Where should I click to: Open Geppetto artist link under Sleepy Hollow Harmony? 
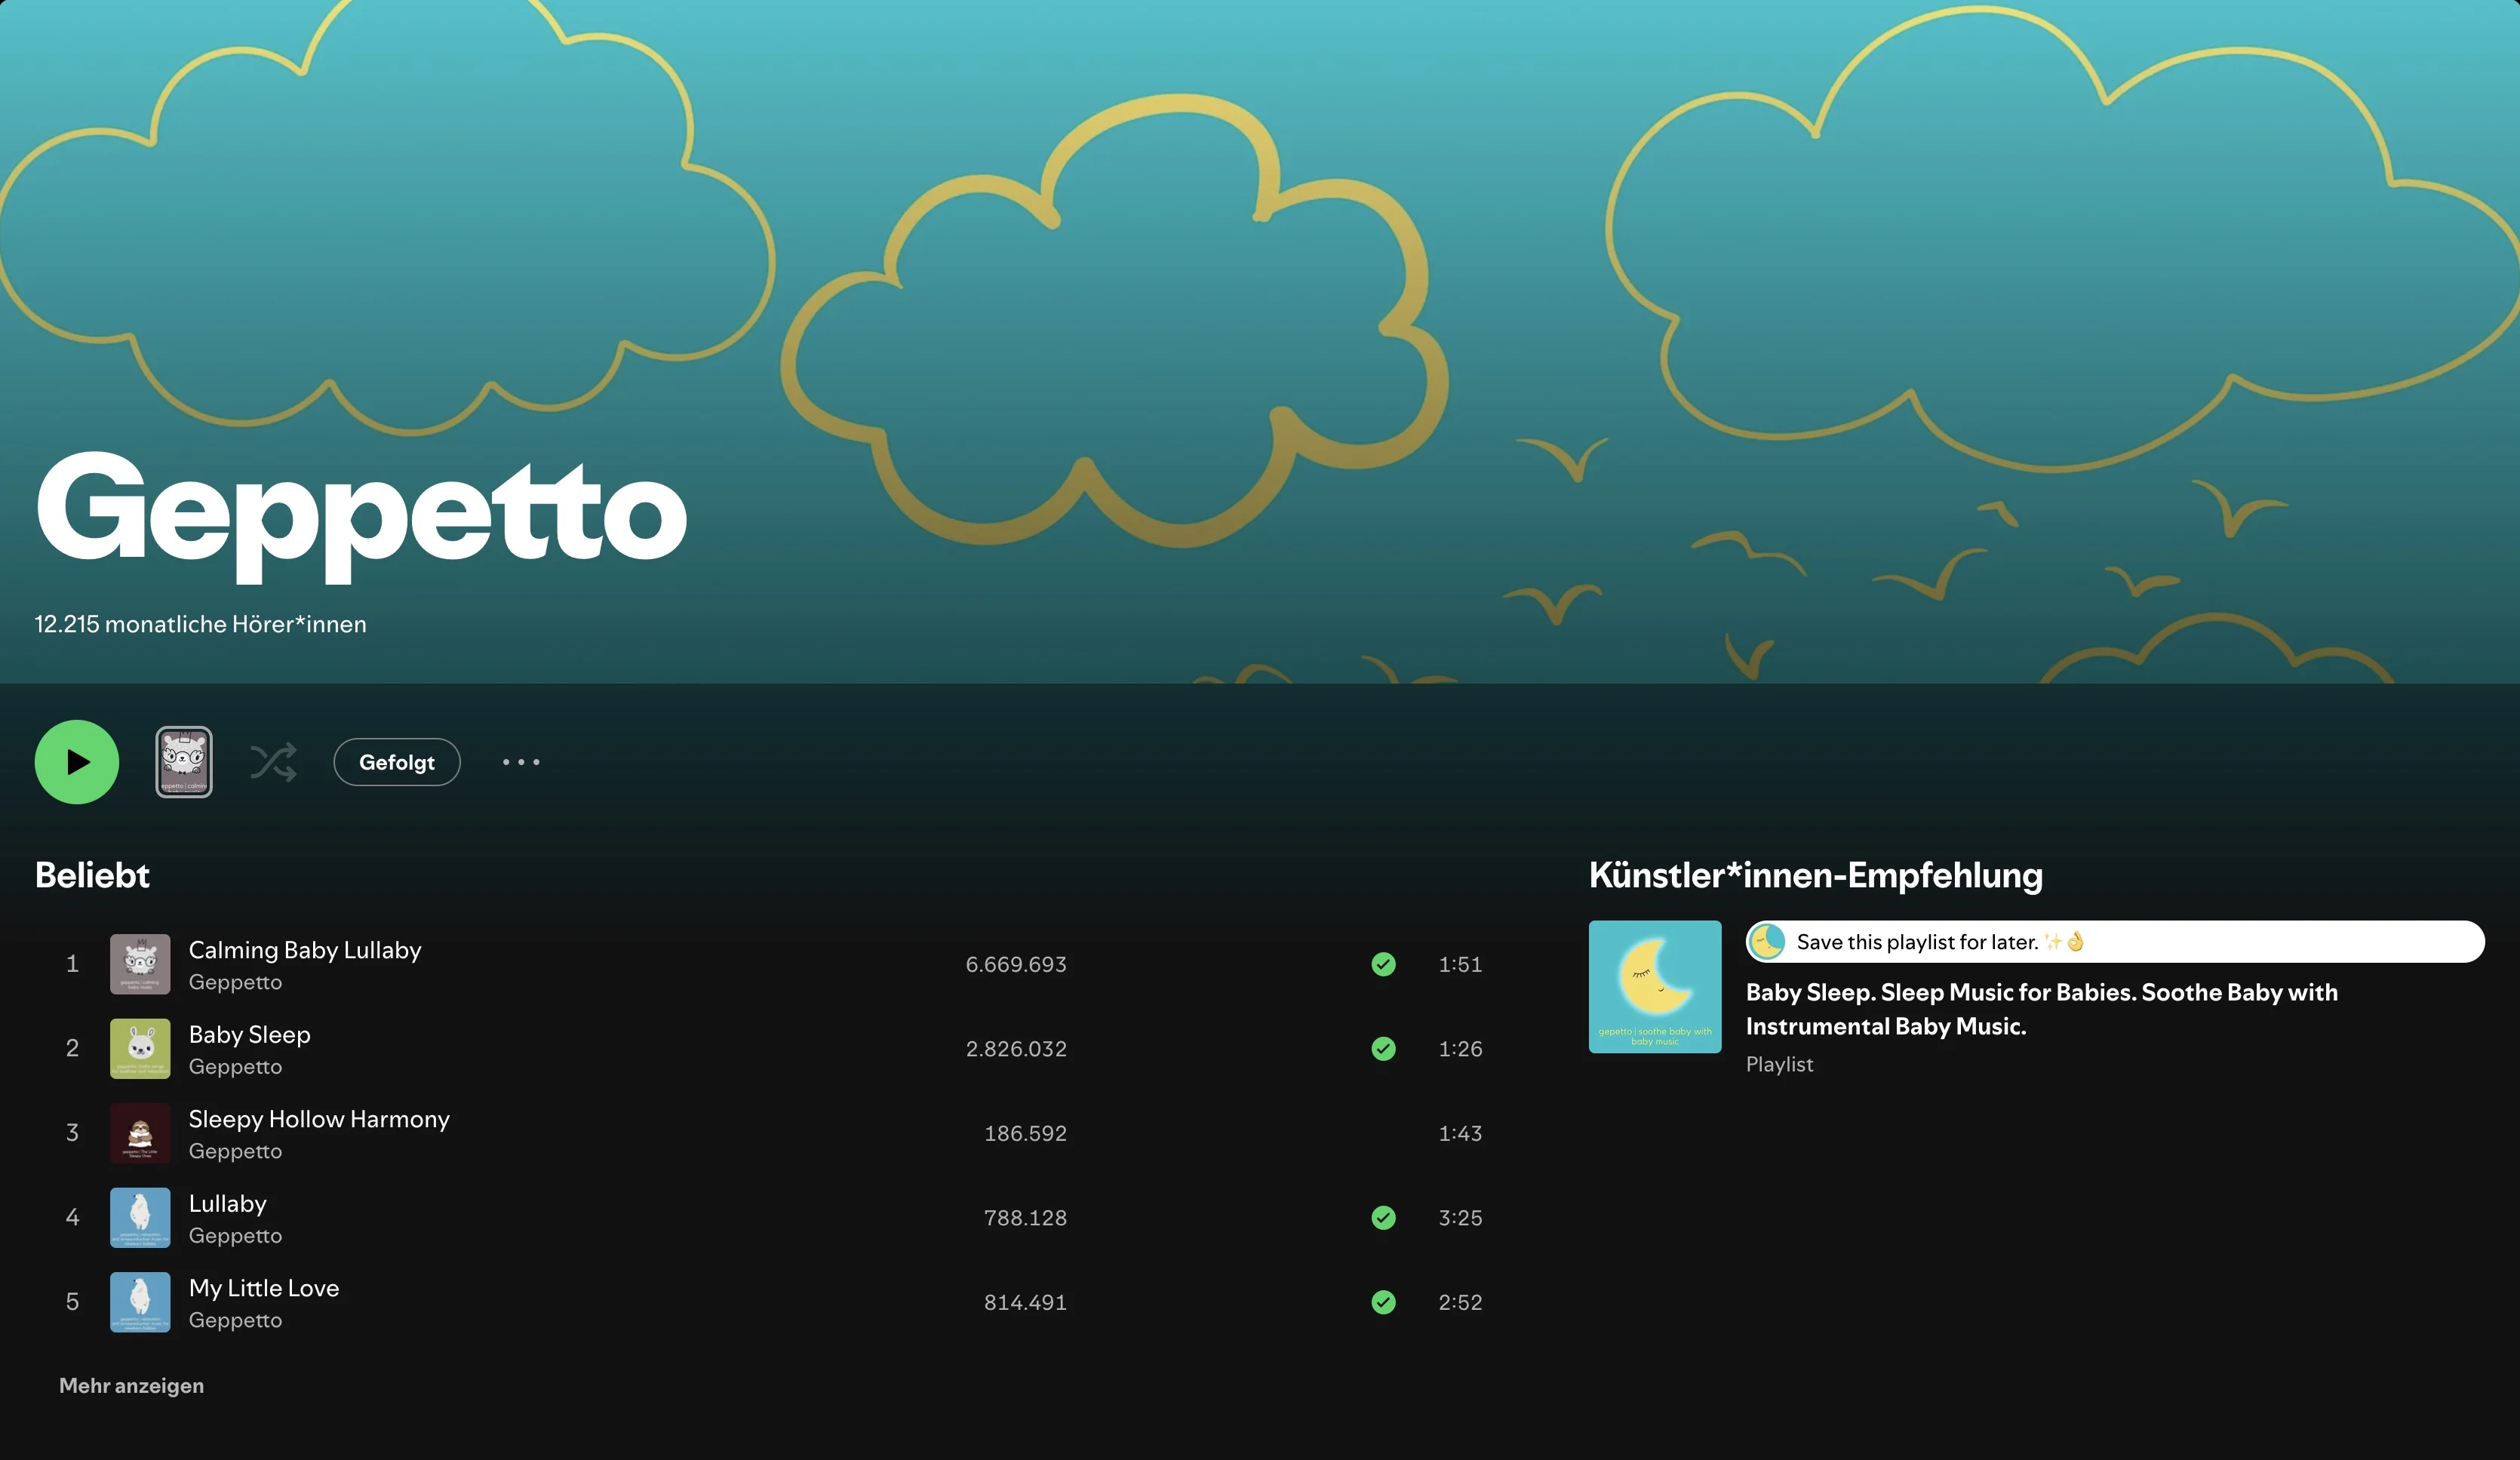tap(236, 1151)
